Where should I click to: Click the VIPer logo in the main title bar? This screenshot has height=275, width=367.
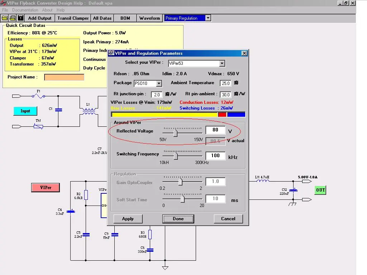pyautogui.click(x=3, y=3)
